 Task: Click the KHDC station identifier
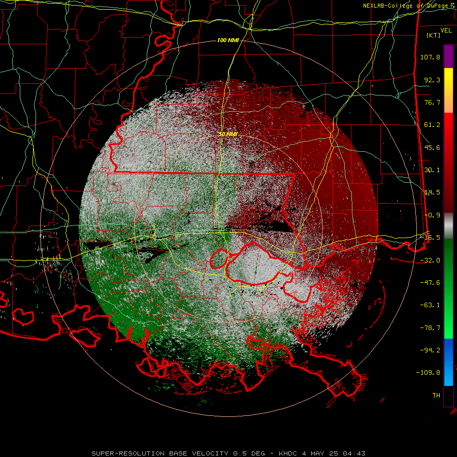pyautogui.click(x=288, y=453)
